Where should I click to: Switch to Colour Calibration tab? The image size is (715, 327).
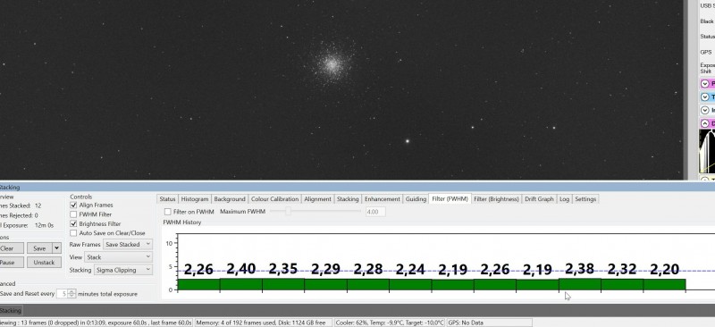point(274,199)
